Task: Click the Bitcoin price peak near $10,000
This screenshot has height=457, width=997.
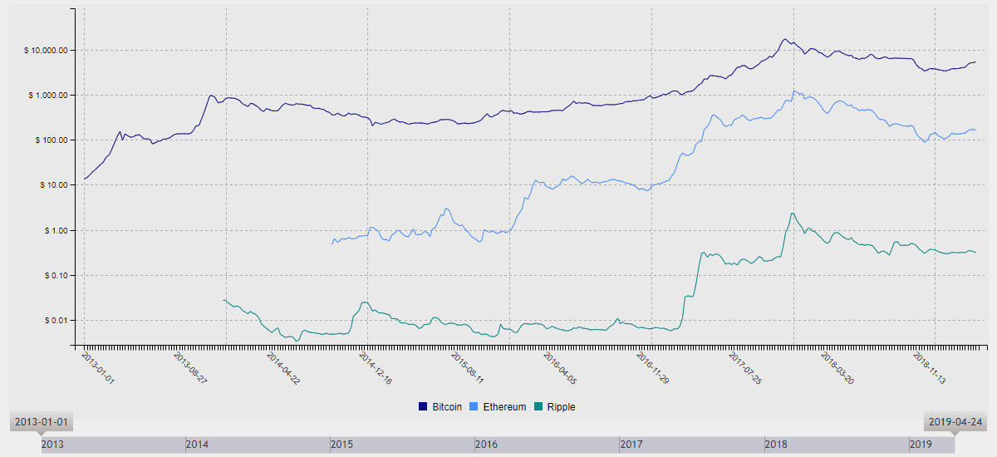Action: tap(783, 39)
